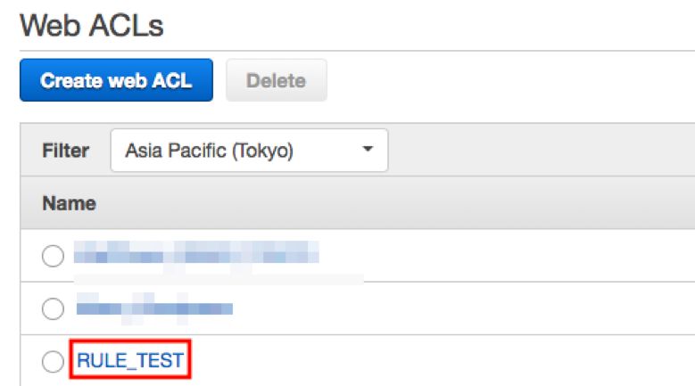The image size is (695, 386).
Task: Open the RULE_TEST web ACL link
Action: [x=130, y=361]
